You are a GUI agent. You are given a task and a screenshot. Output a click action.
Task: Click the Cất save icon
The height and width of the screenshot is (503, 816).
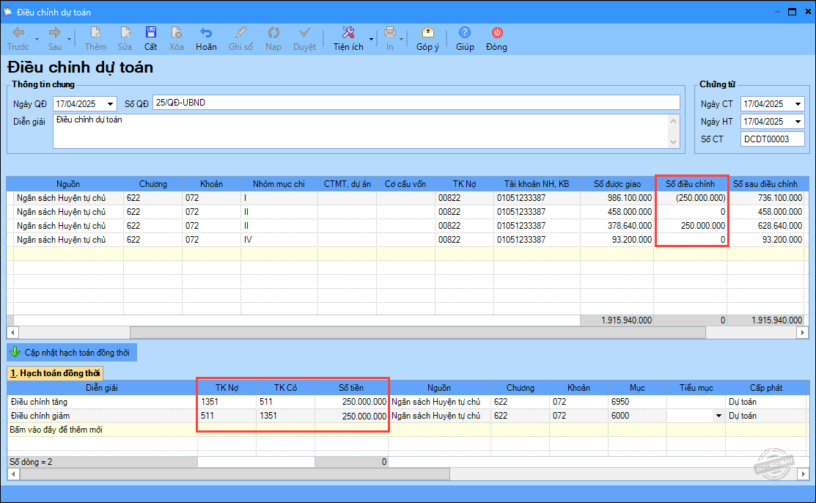coord(150,33)
